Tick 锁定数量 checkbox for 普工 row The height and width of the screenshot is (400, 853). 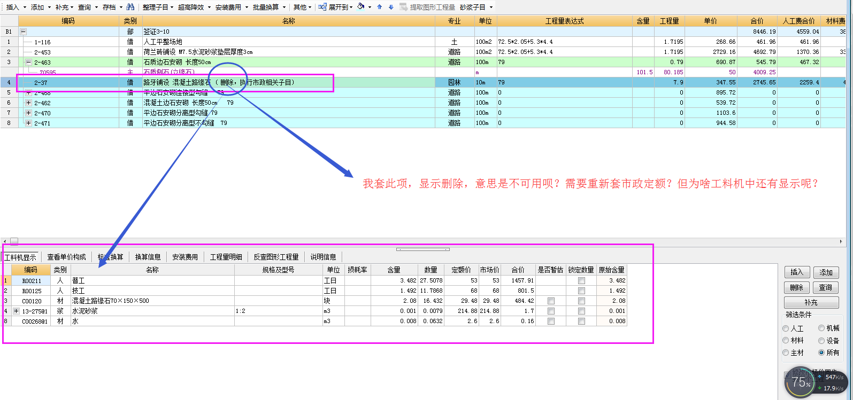[581, 280]
